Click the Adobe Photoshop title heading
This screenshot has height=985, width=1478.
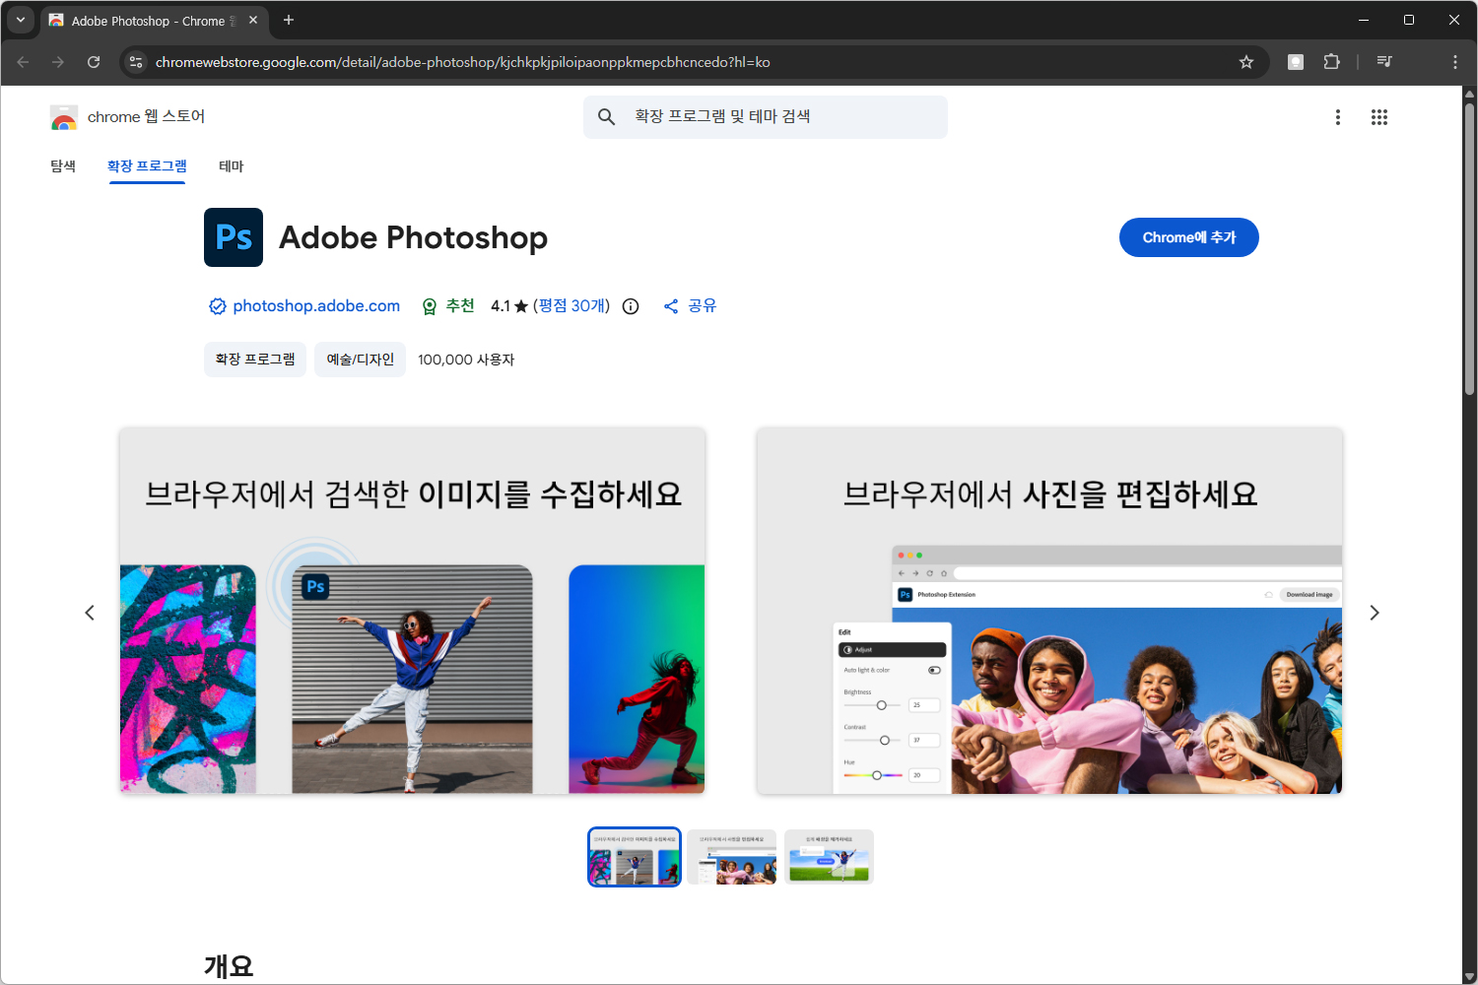point(413,237)
